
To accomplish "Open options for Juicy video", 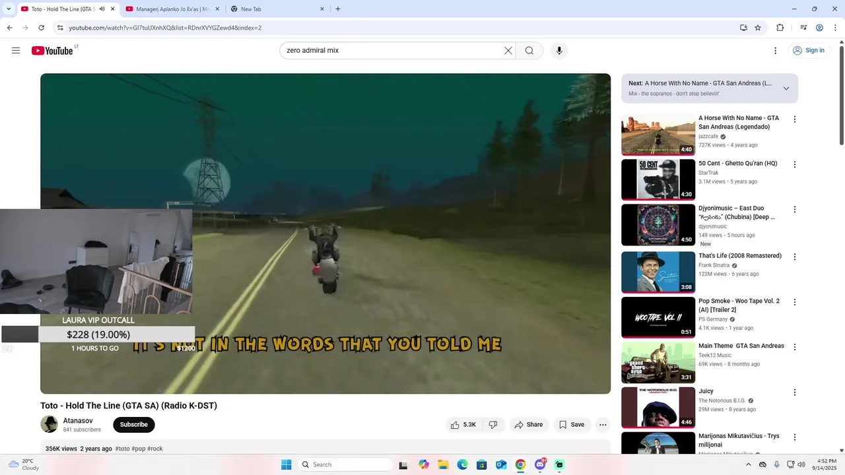I will (x=795, y=393).
